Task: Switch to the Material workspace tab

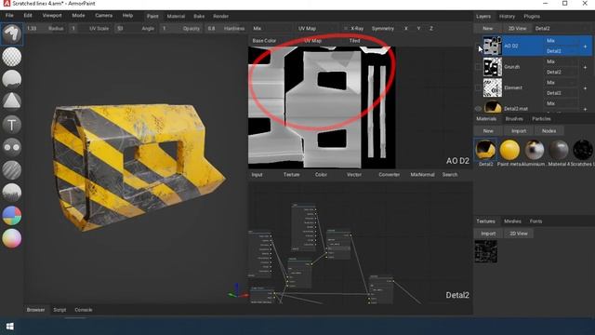Action: click(x=176, y=17)
